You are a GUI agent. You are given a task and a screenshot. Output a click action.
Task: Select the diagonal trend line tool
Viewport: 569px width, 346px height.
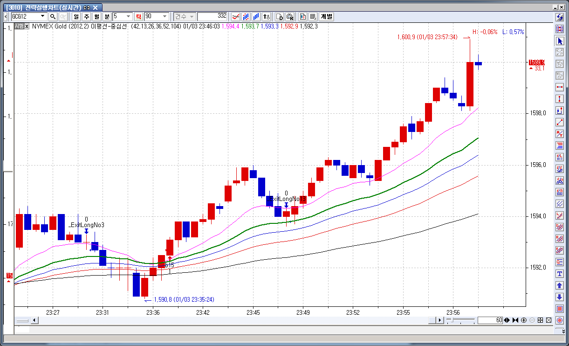pos(560,122)
